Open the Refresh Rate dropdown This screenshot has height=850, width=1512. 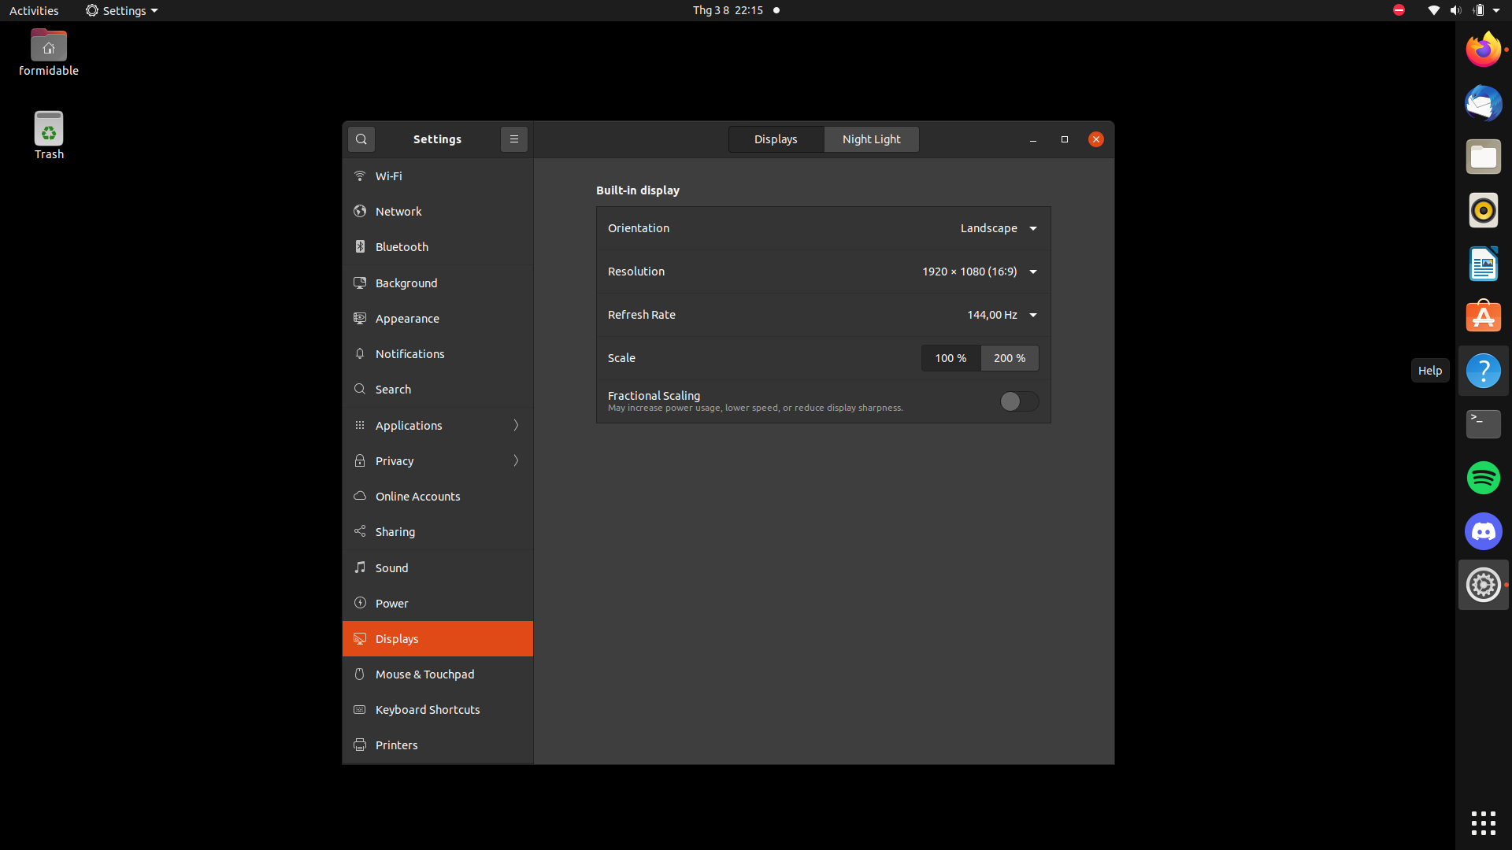[x=1002, y=315]
